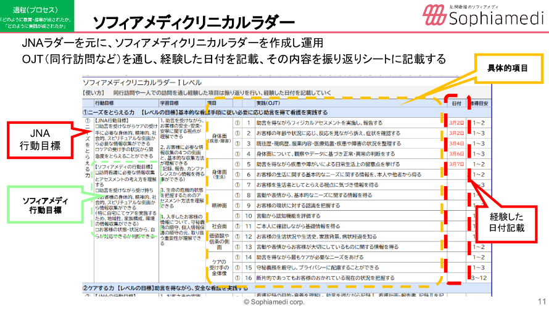Viewport: 549px width, 310px height.
Task: Click the 日付 column header
Action: pyautogui.click(x=456, y=104)
